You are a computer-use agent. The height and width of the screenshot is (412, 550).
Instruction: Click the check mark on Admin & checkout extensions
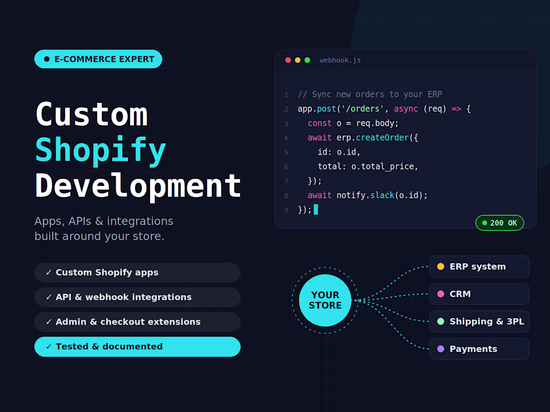(x=49, y=322)
